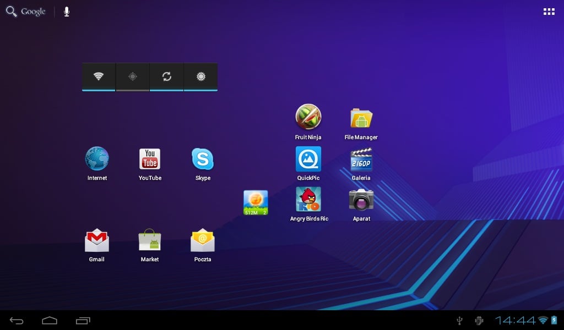The height and width of the screenshot is (330, 564).
Task: Open quick settings via the 14:44 clock
Action: 515,320
